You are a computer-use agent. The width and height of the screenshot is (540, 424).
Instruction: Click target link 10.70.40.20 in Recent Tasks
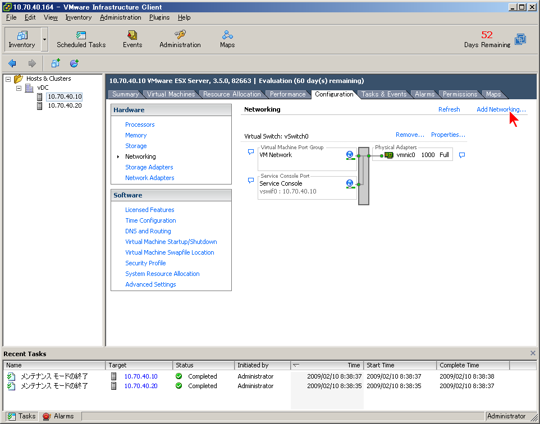tap(141, 386)
